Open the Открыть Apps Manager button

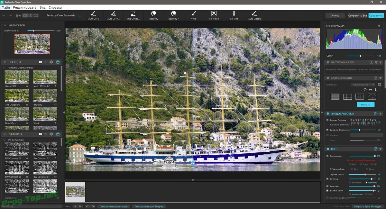pyautogui.click(x=367, y=206)
